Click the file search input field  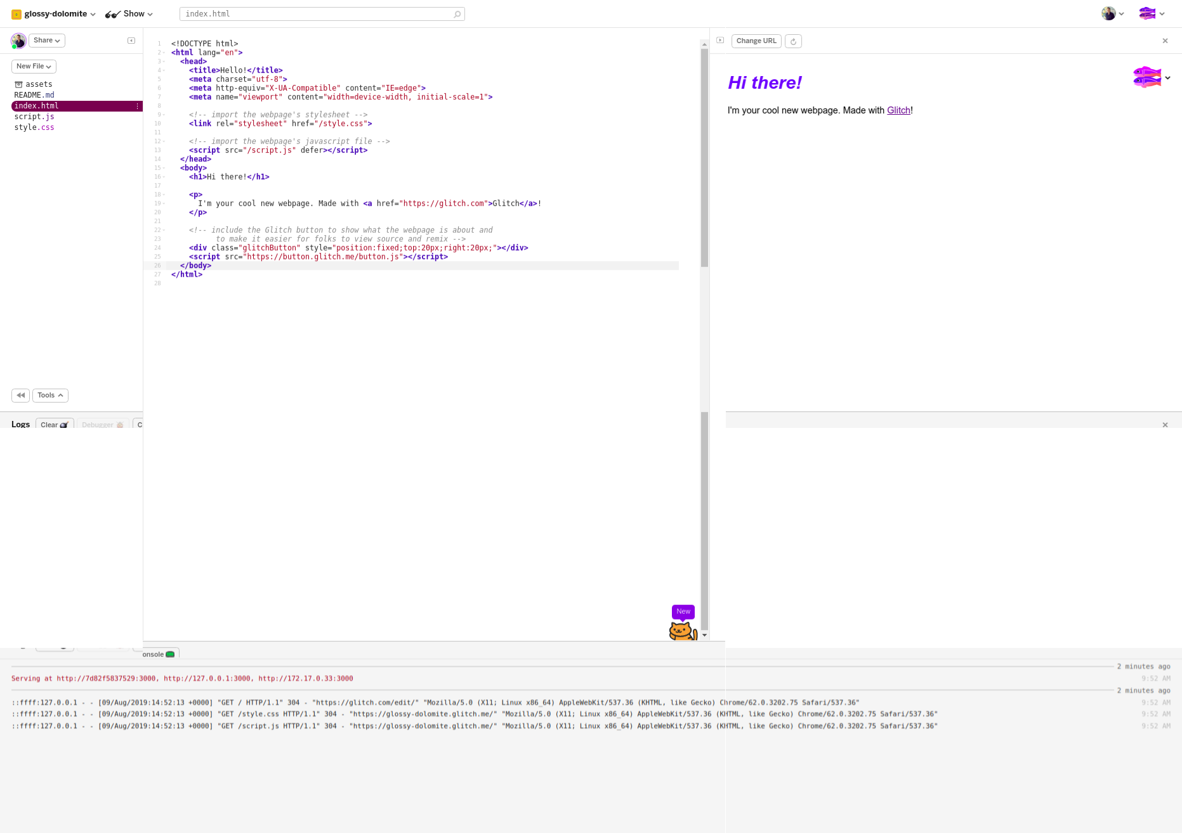322,14
